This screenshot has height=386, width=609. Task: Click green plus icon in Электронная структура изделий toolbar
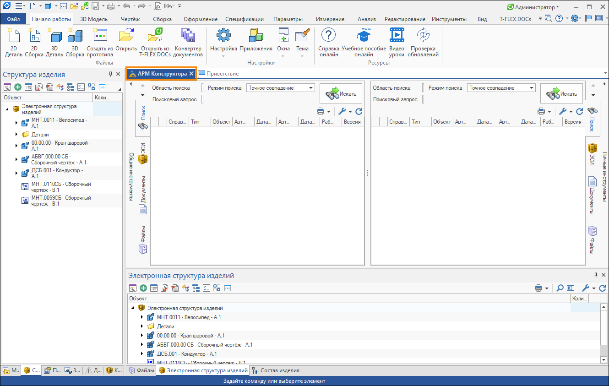point(143,288)
